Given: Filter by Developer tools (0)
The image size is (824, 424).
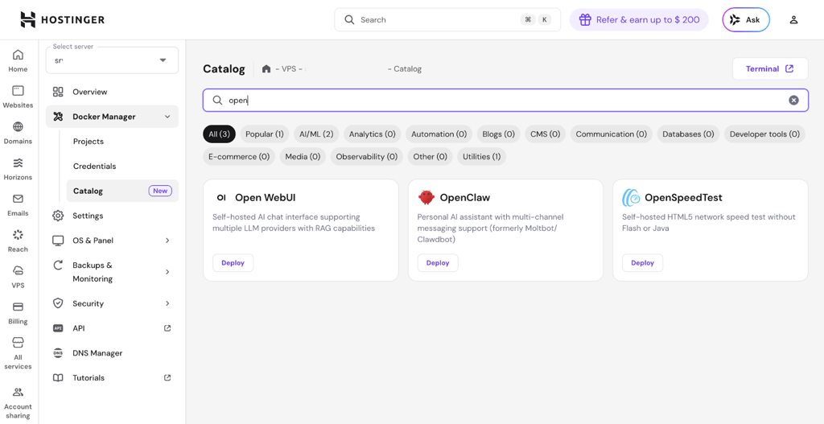Looking at the screenshot, I should (x=764, y=134).
